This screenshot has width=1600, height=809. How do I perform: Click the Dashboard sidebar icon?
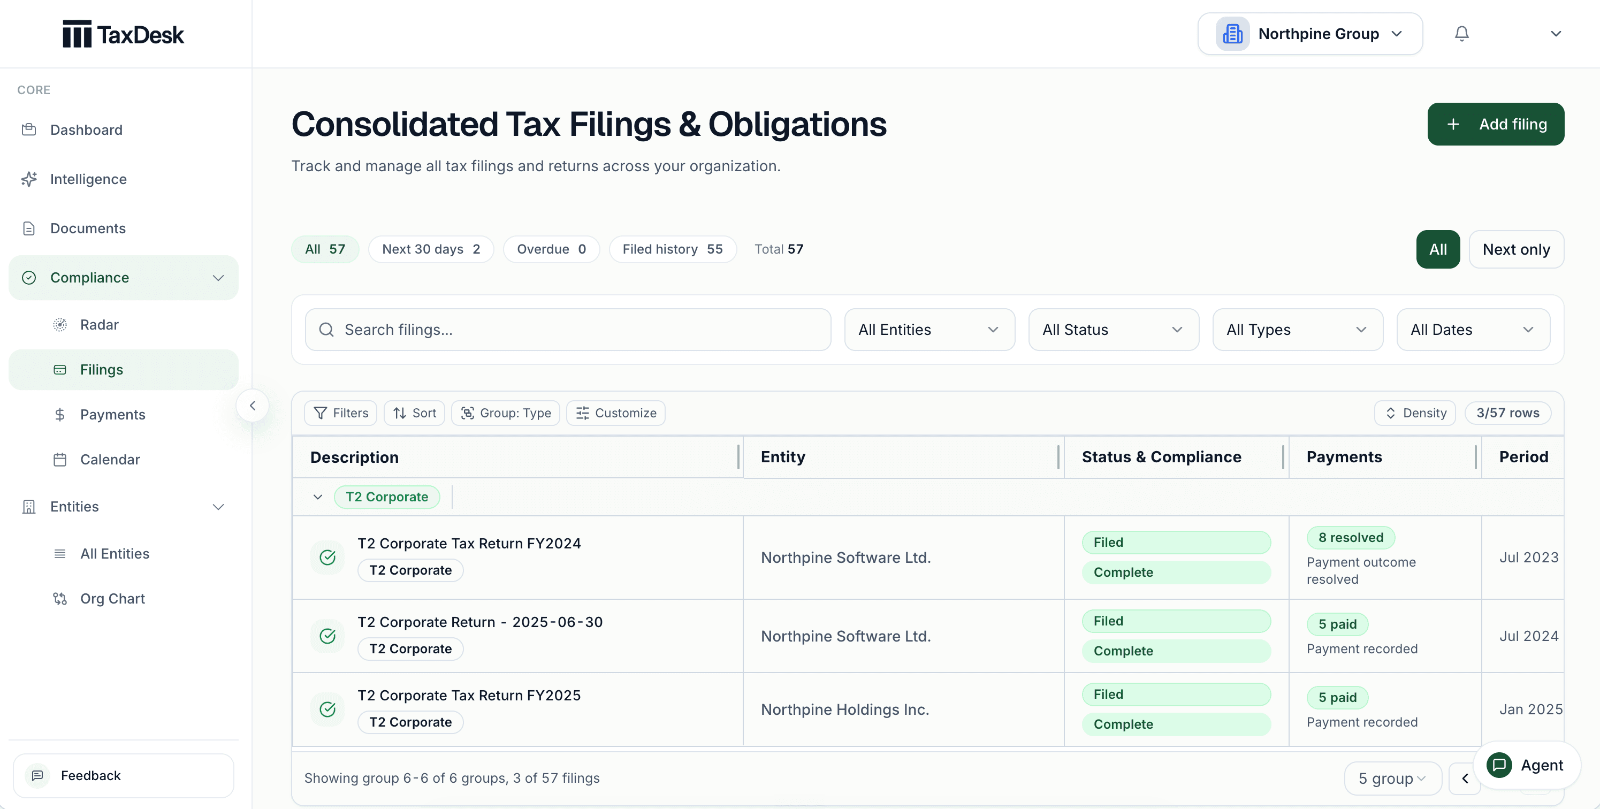coord(28,130)
